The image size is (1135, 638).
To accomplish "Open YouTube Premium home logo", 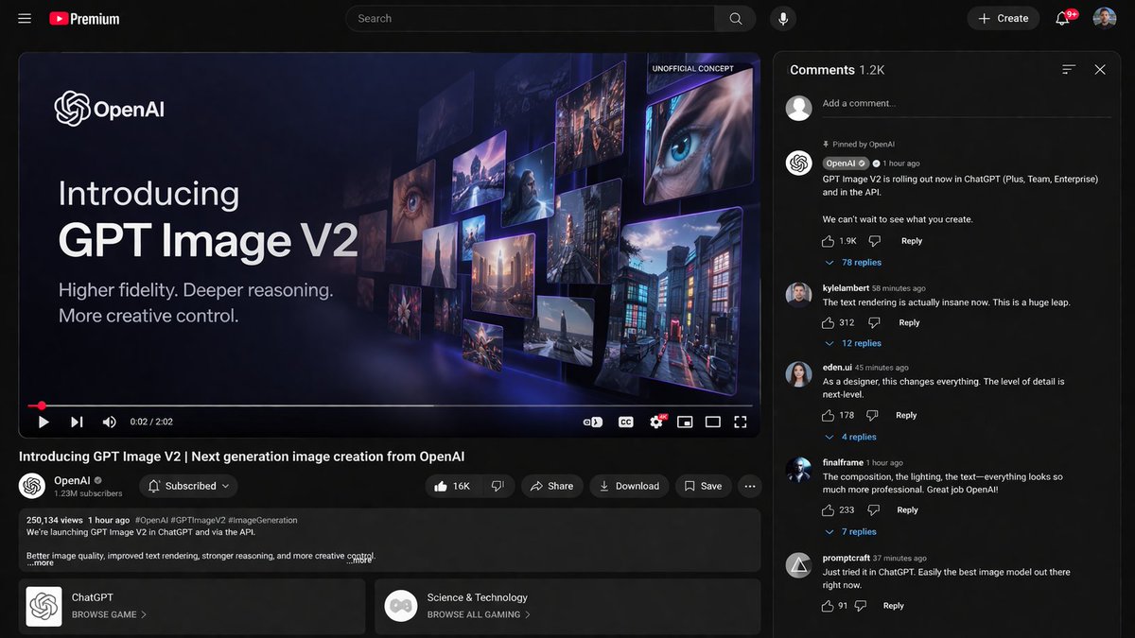I will [x=84, y=18].
